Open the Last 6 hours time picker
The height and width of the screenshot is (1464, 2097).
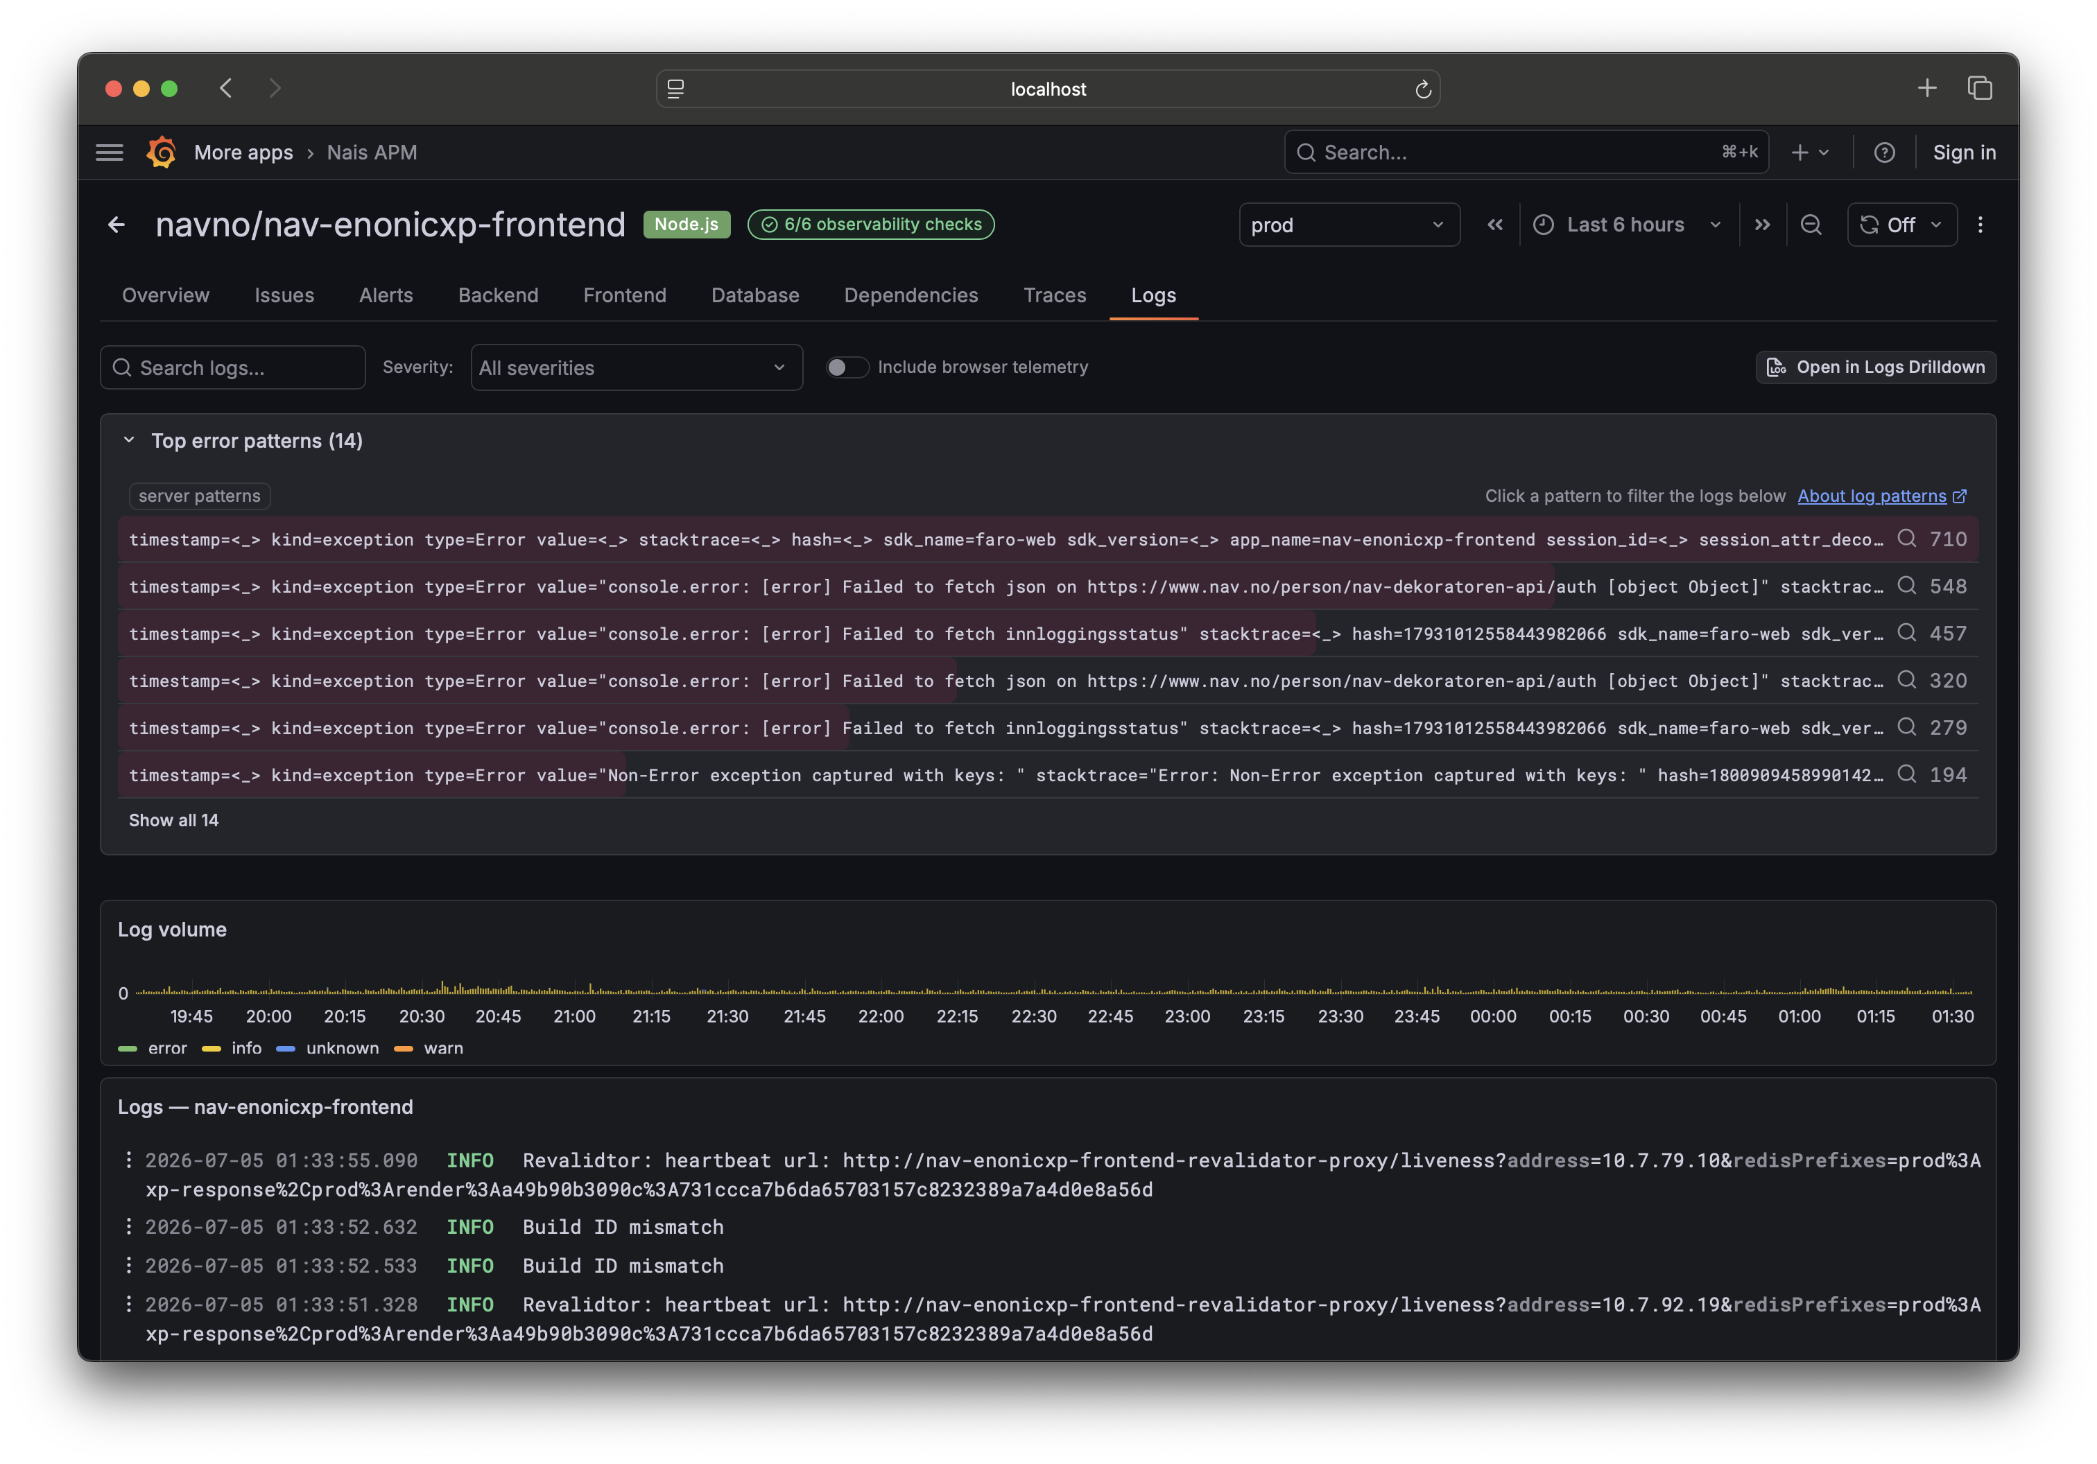[x=1628, y=225]
